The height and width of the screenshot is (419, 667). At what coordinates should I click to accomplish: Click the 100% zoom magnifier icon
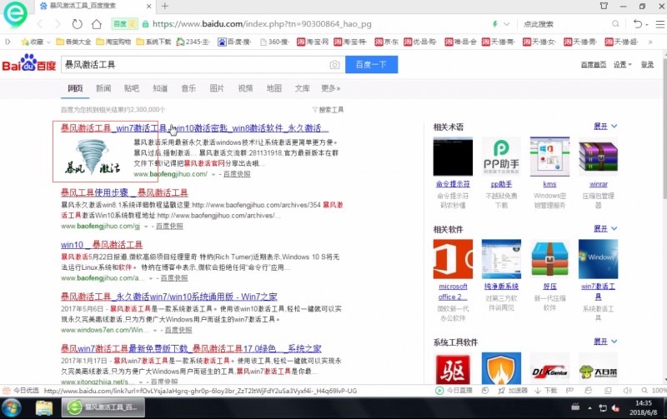click(644, 391)
